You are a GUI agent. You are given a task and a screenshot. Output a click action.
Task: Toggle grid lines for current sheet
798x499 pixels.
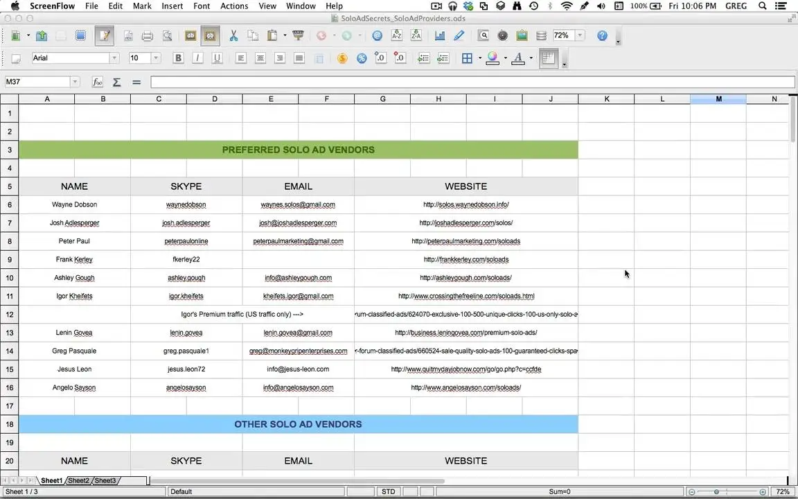pos(549,58)
